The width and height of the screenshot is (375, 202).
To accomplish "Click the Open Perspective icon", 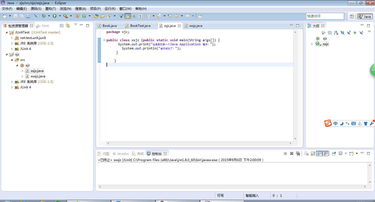I will [352, 16].
